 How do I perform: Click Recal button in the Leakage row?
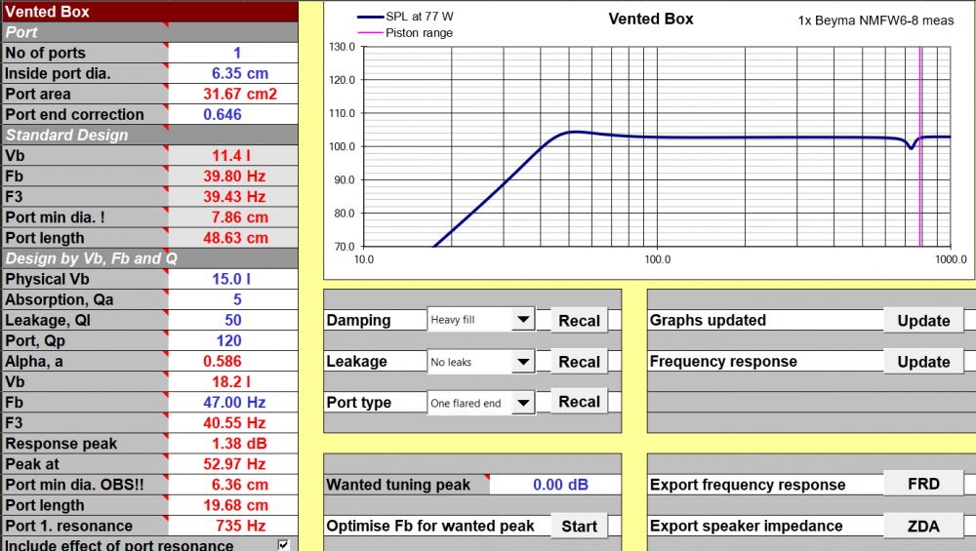tap(579, 362)
